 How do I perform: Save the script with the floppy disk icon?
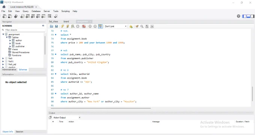[56, 26]
